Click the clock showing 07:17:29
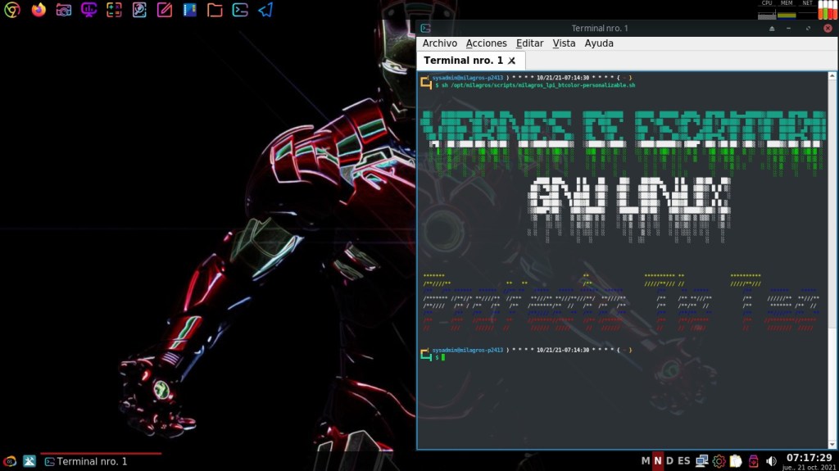This screenshot has height=471, width=839. click(x=809, y=457)
